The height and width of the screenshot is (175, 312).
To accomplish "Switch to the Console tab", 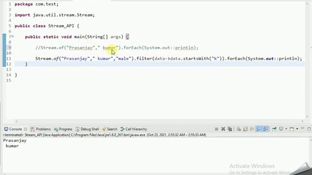I will coord(13,129).
